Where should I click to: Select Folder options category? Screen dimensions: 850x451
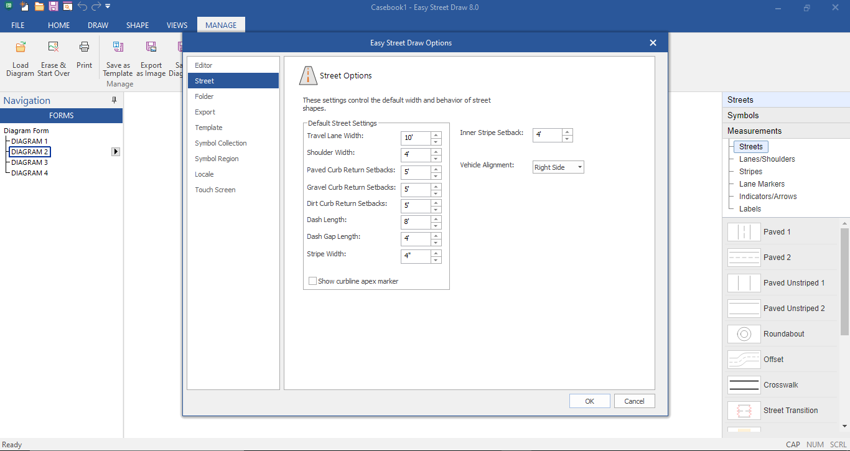[x=233, y=96]
